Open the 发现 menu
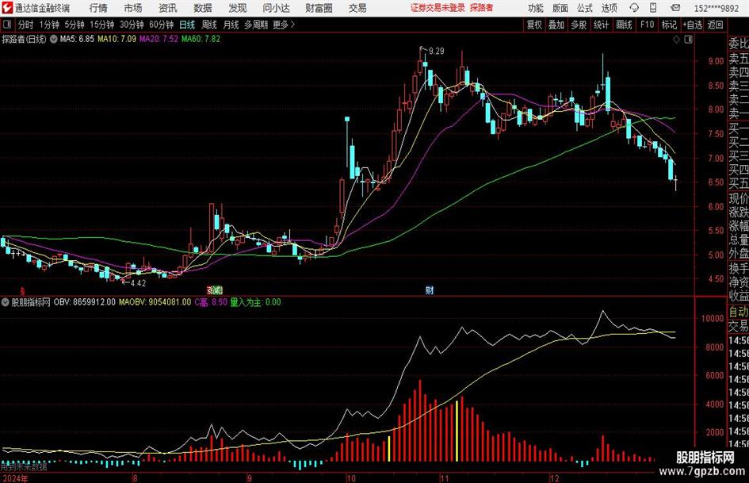749x483 pixels. click(x=238, y=8)
